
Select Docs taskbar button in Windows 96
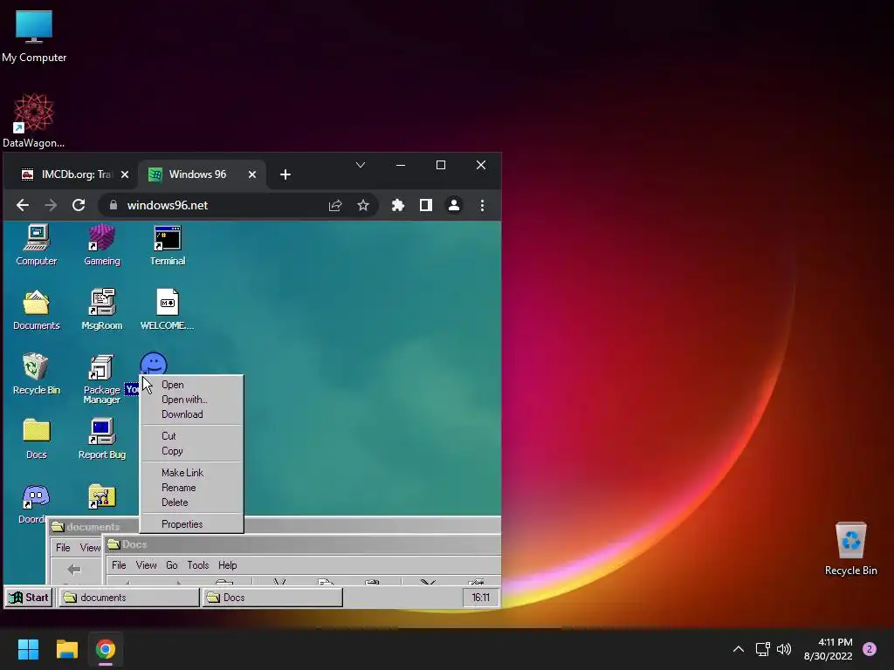pos(272,597)
